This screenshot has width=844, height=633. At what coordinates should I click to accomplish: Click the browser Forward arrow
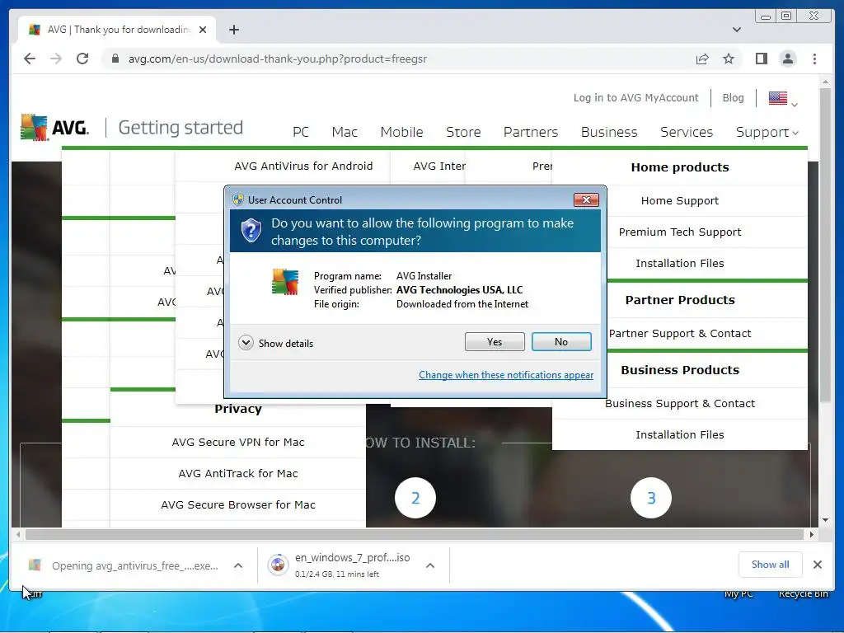56,59
